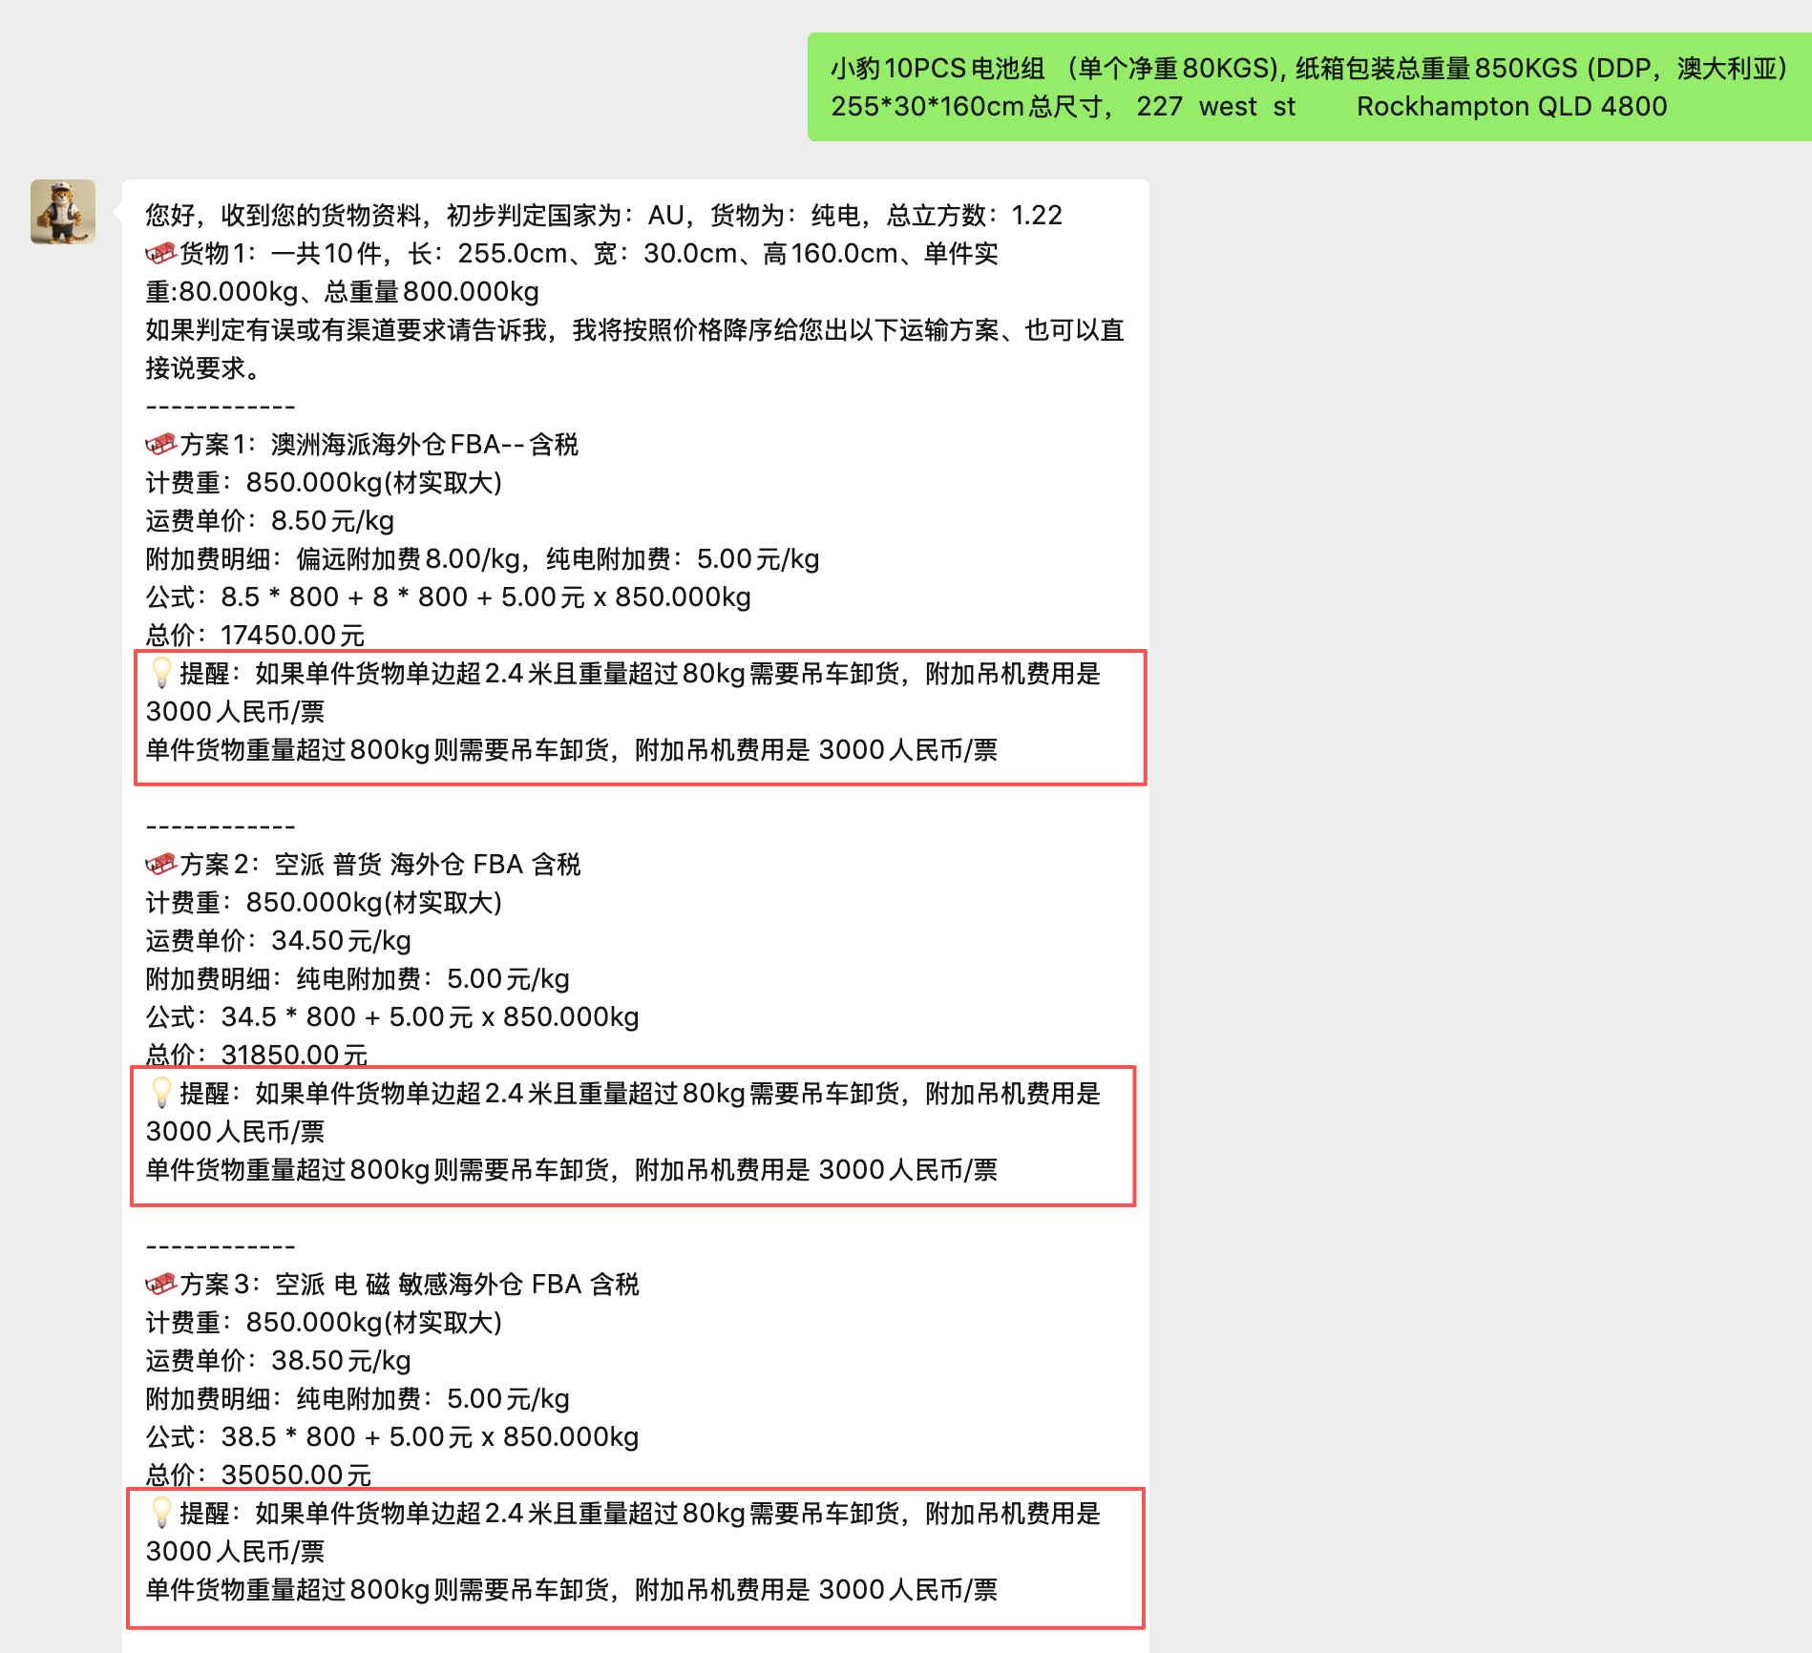Click the 运费单价 34.50元/kg line

coord(278,941)
